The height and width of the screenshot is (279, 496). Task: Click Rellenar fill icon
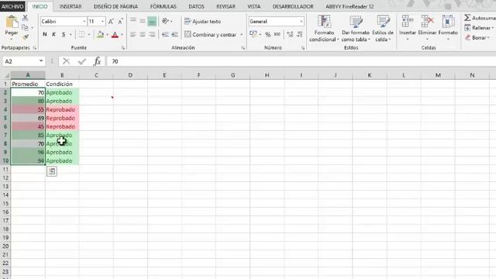[x=467, y=28]
